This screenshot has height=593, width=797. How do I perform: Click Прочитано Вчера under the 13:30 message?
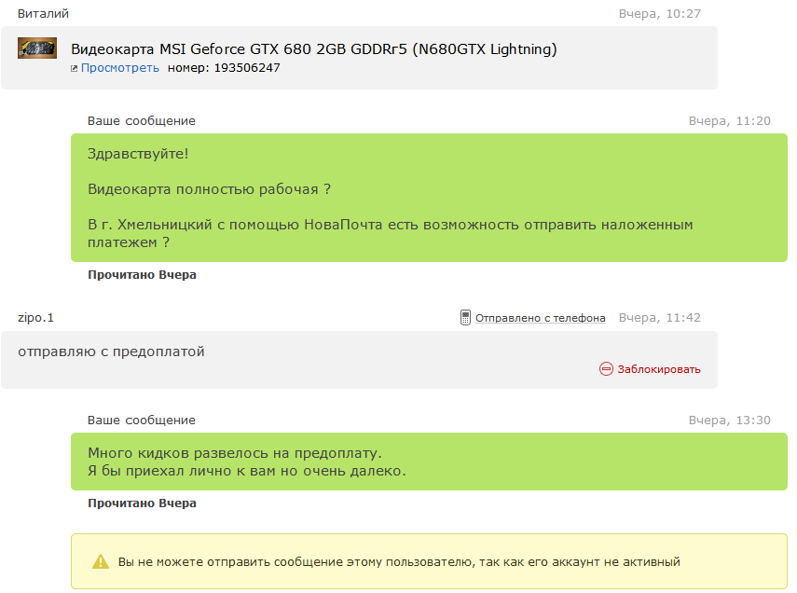click(142, 503)
